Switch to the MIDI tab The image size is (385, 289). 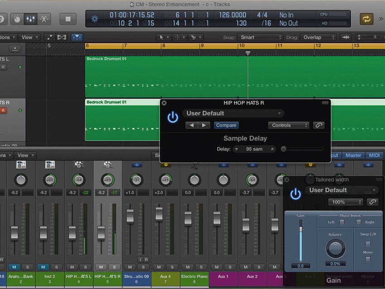tap(374, 155)
